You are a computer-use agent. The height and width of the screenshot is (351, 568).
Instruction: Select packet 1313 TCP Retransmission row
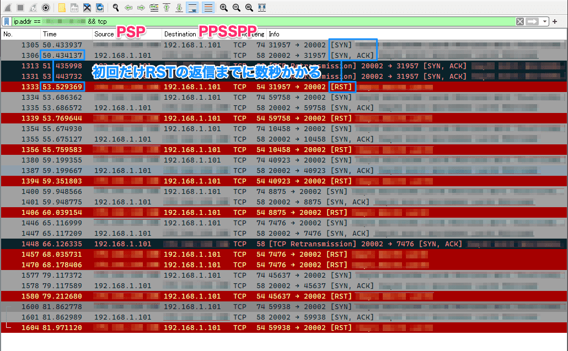[284, 66]
